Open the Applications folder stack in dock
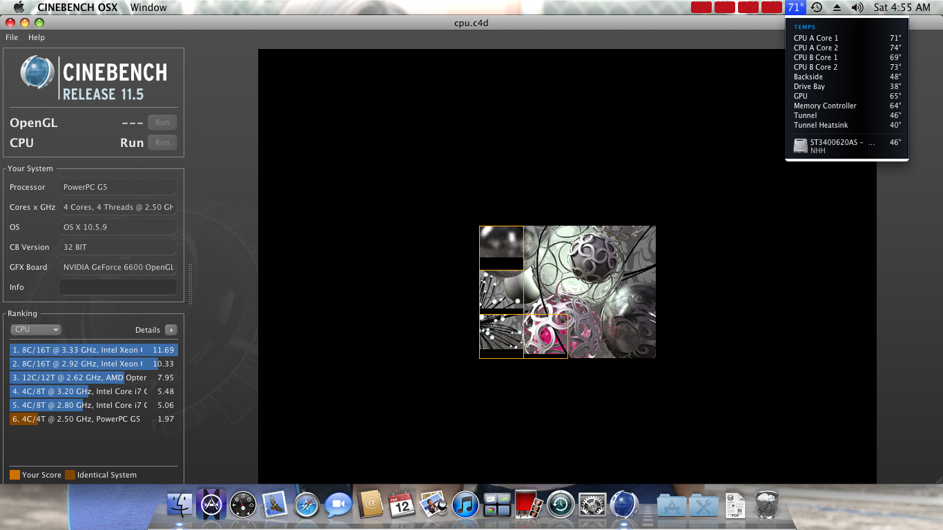The width and height of the screenshot is (943, 530). [672, 506]
